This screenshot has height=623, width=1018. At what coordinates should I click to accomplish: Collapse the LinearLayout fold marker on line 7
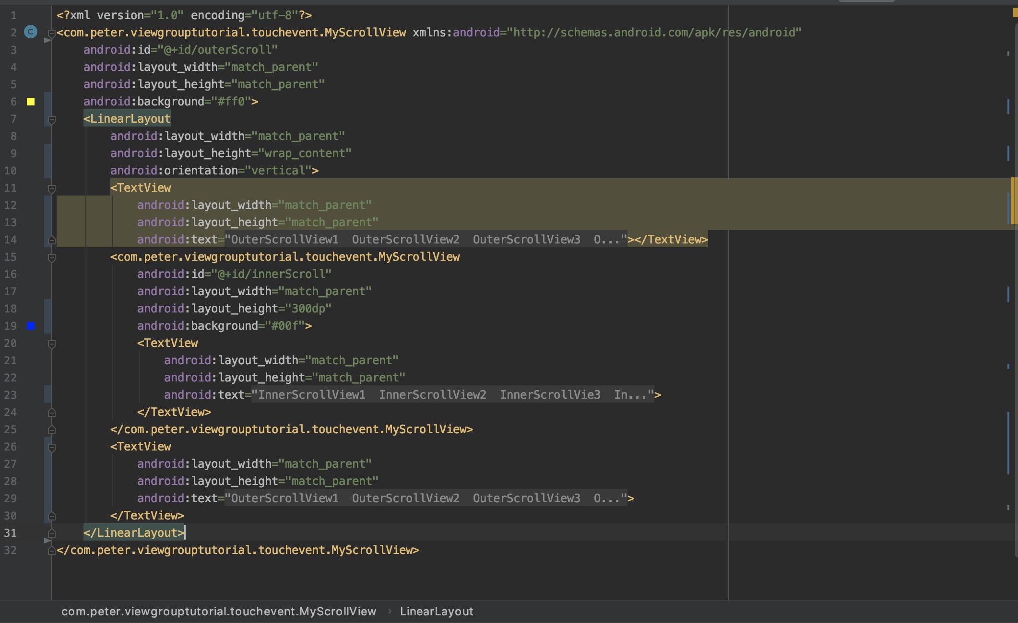pos(52,119)
